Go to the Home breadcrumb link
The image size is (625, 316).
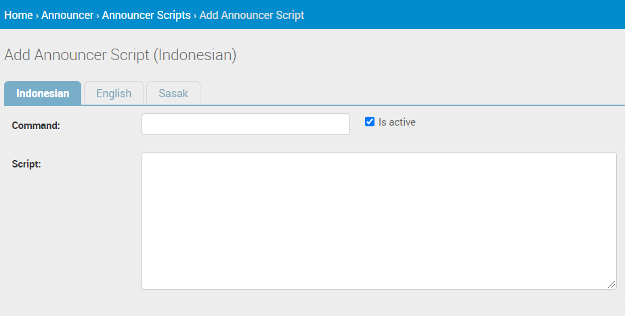pyautogui.click(x=18, y=15)
